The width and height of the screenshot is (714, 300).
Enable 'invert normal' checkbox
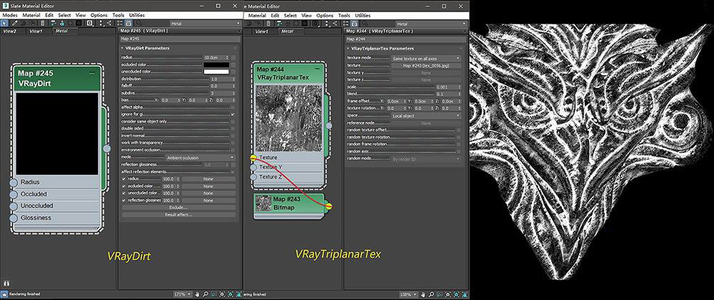[x=233, y=136]
